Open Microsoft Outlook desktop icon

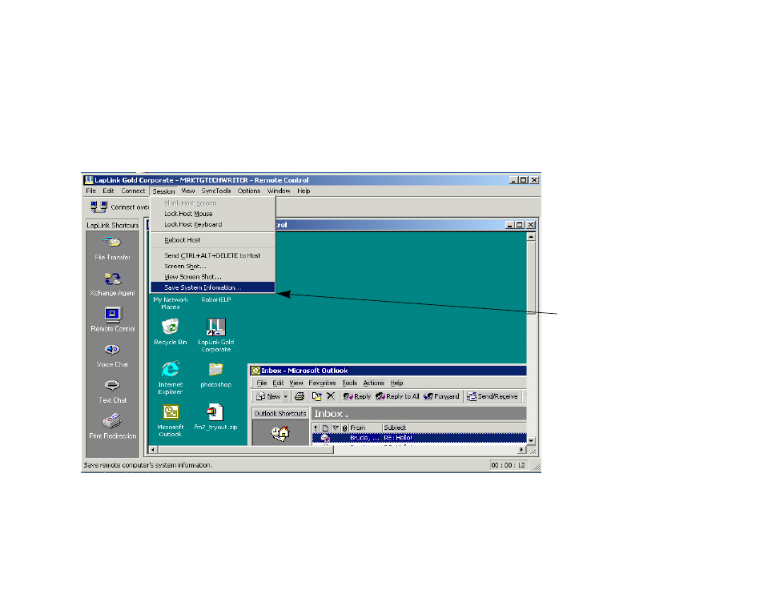171,412
